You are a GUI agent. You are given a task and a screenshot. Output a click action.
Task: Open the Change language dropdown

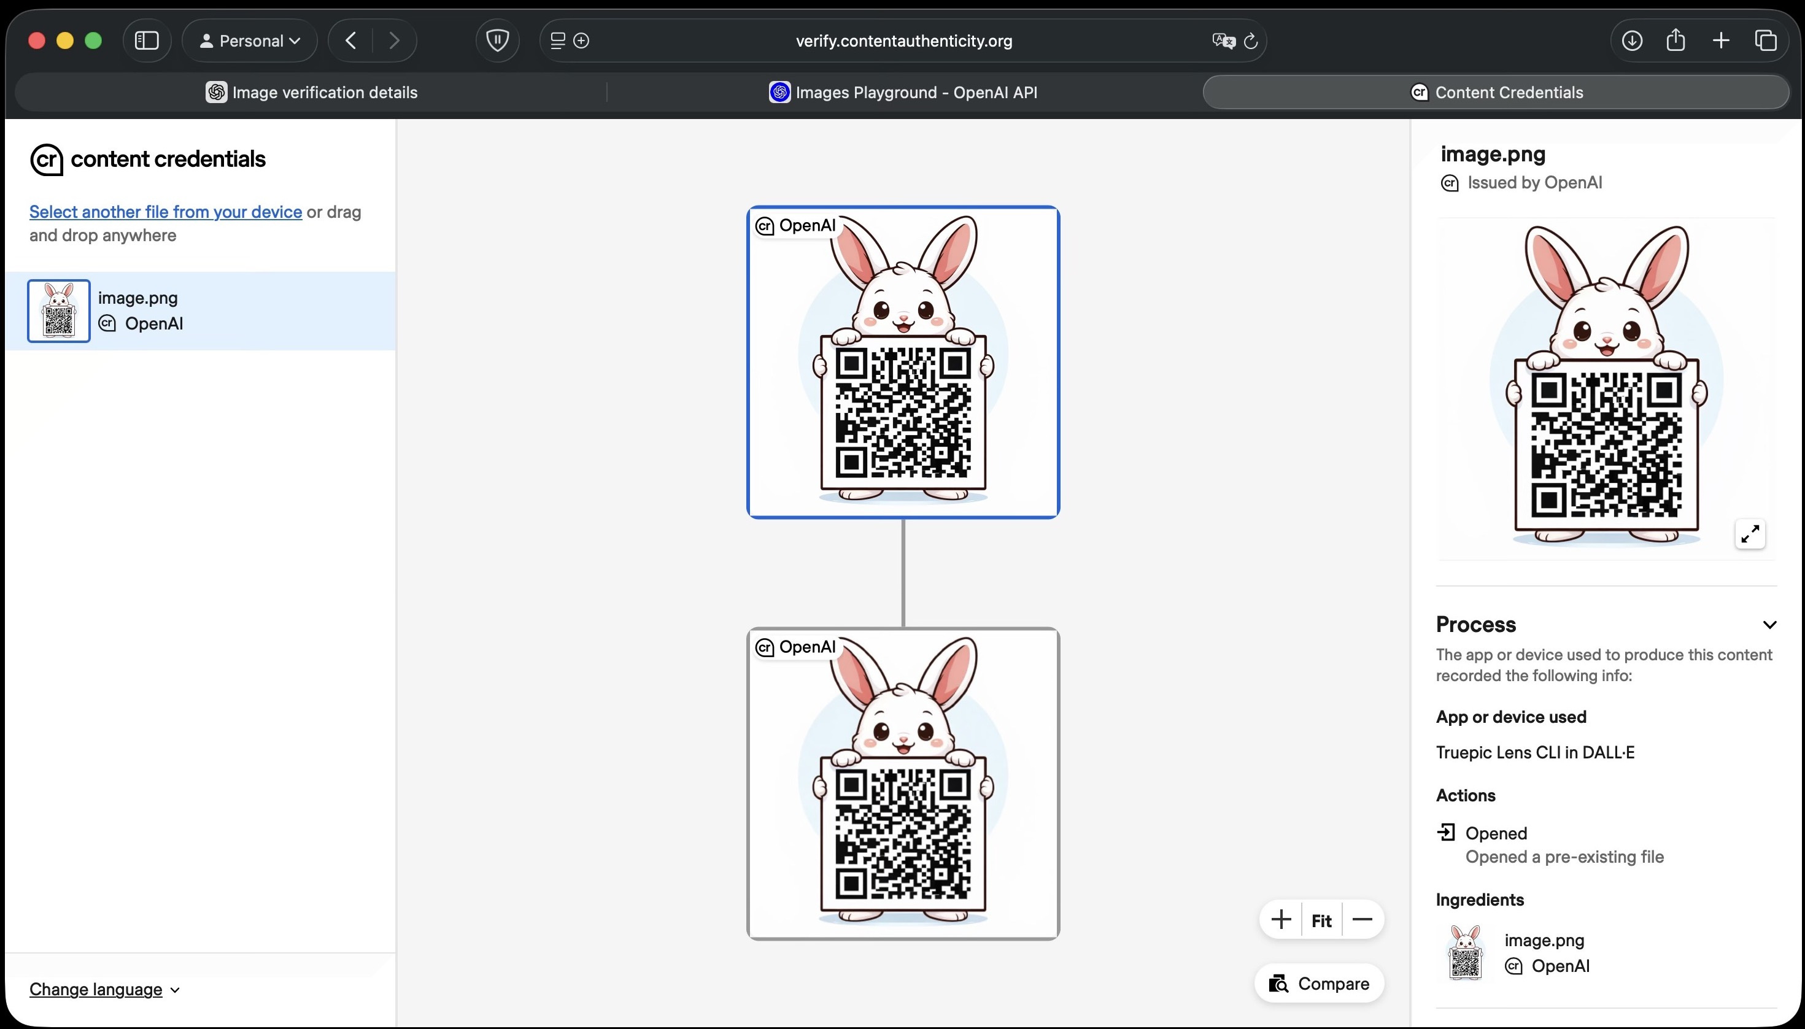point(104,989)
